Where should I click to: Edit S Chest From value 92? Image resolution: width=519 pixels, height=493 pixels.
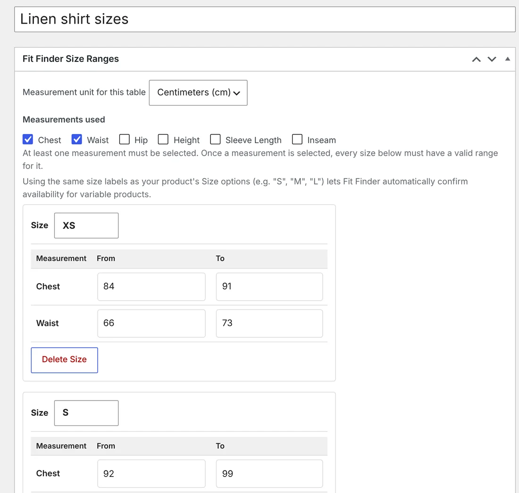(151, 474)
